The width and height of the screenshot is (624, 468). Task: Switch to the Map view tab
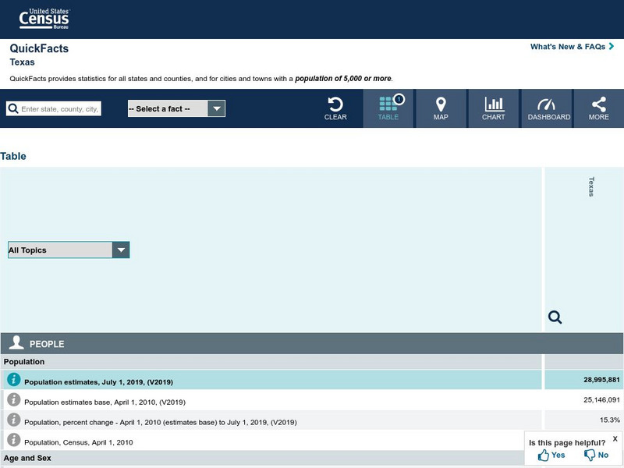pyautogui.click(x=441, y=108)
